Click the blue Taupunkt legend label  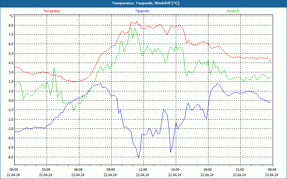click(142, 11)
